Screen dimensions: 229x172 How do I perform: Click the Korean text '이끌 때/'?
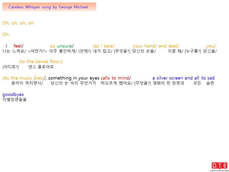tap(175, 51)
